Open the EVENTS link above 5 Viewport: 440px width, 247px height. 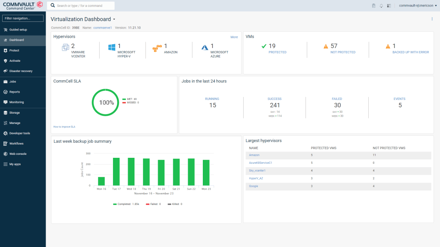point(399,99)
